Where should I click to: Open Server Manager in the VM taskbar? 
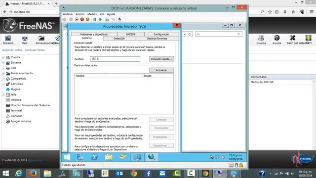click(80, 157)
